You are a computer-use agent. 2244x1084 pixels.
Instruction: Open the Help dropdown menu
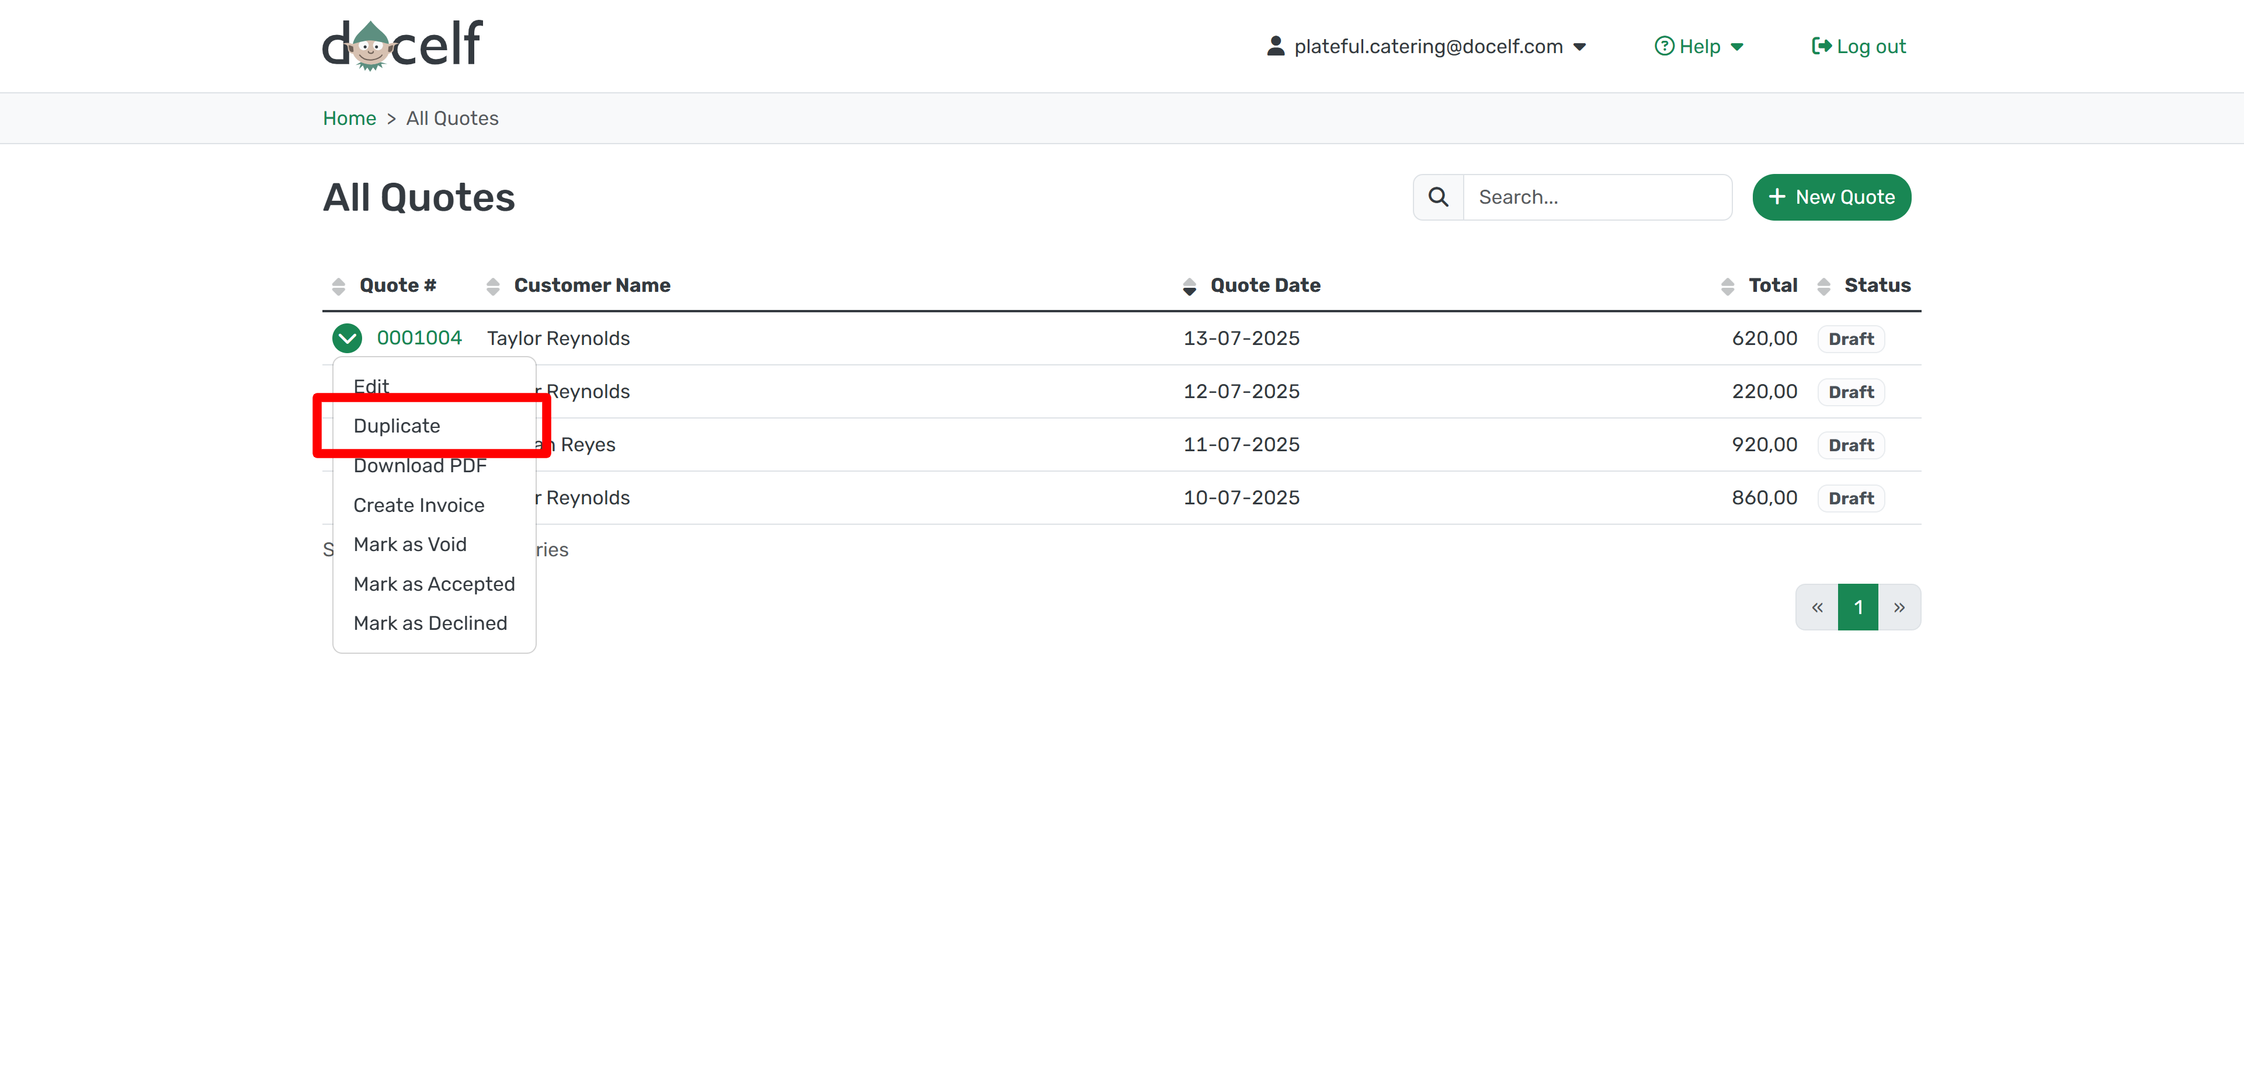(1698, 46)
